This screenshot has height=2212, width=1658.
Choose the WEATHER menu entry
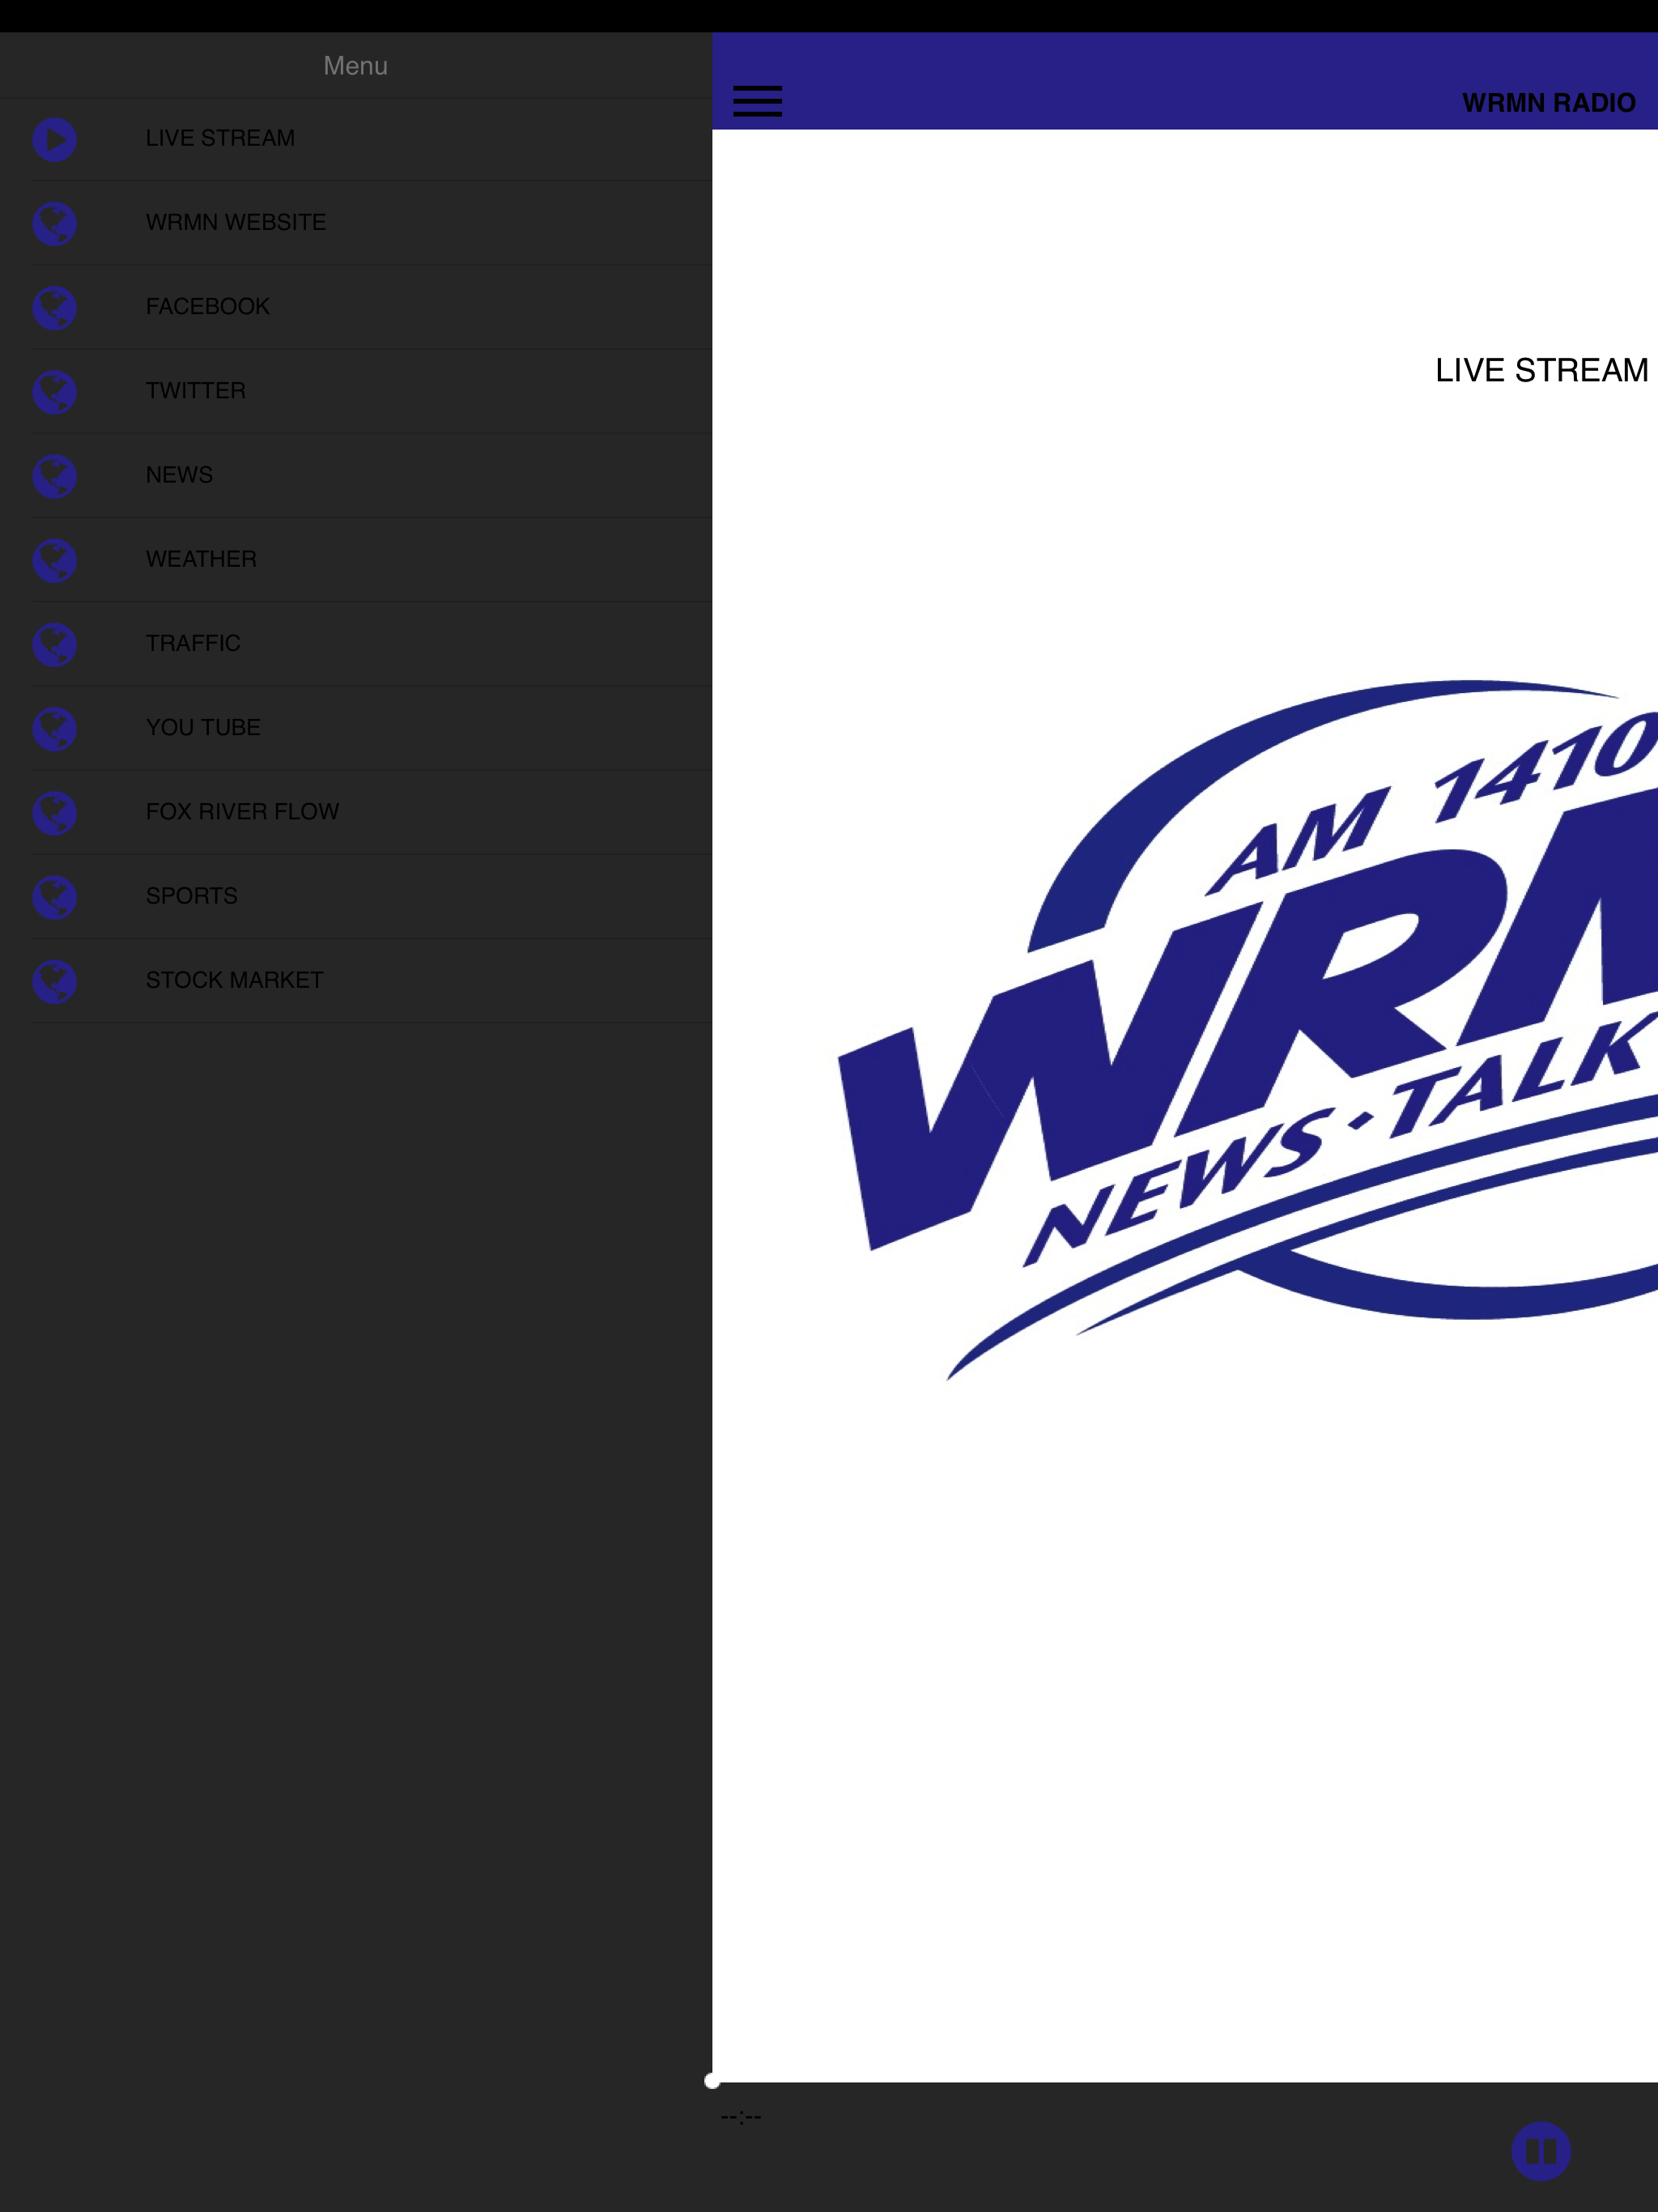[356, 559]
